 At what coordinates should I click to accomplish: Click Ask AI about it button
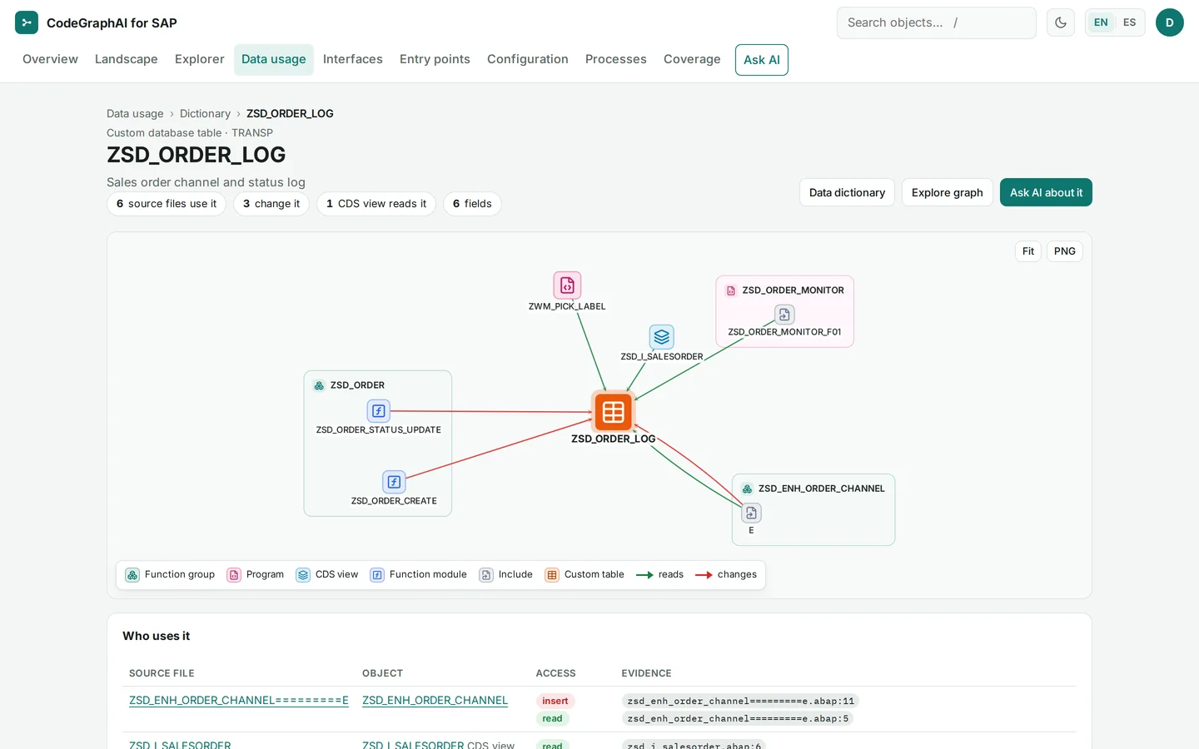1046,192
